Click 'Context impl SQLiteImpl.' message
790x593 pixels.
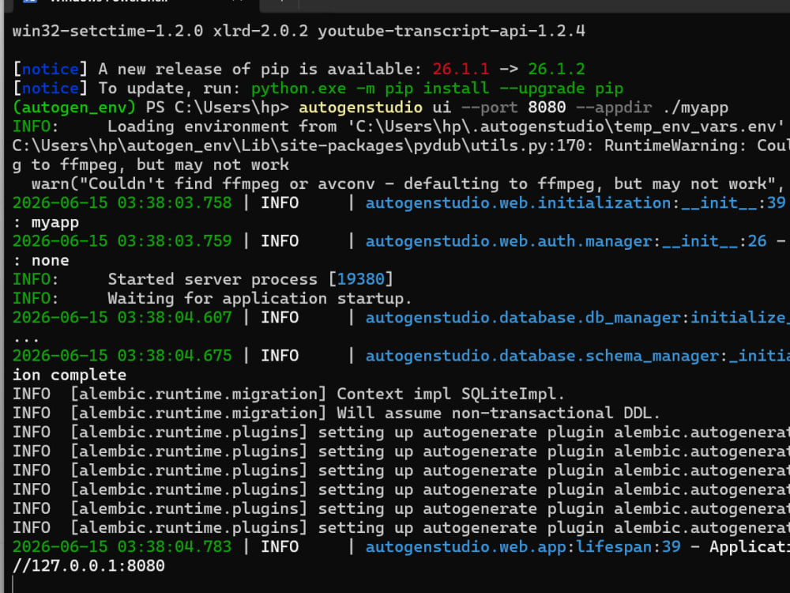(450, 395)
